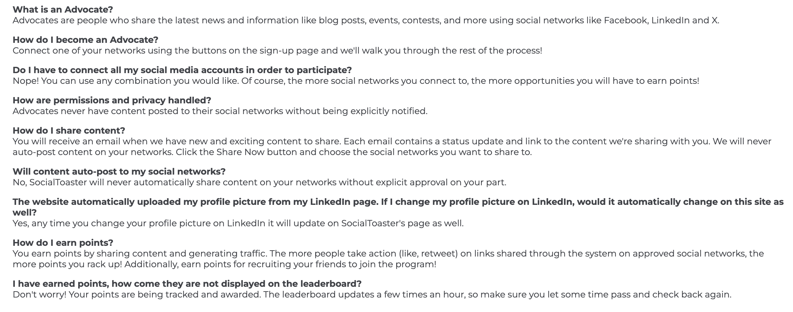Click the "What is an Advocate?" heading

click(x=62, y=9)
